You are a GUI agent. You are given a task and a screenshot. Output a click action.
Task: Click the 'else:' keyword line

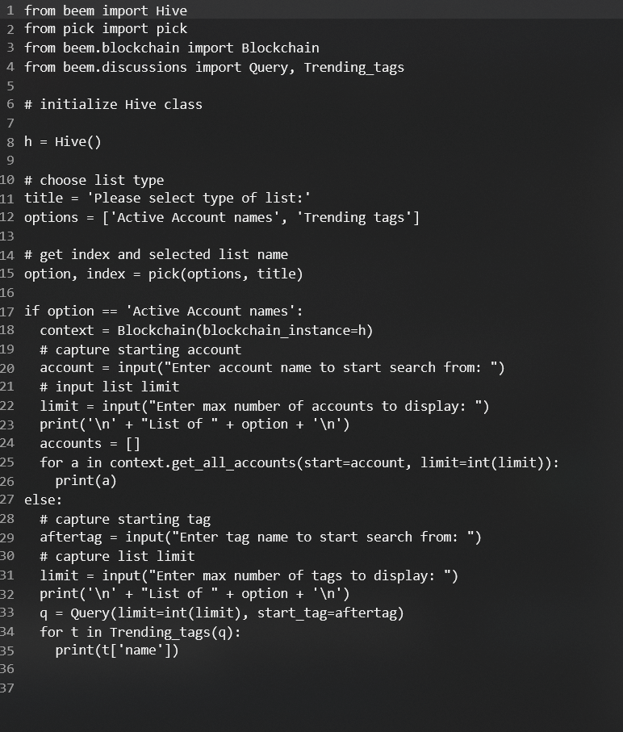(43, 500)
